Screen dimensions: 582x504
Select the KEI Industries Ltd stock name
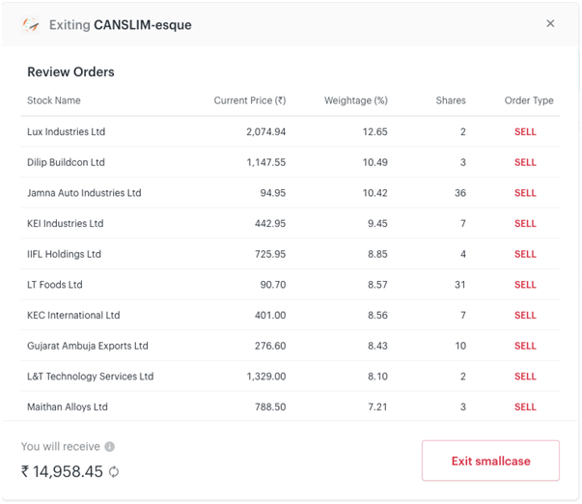pyautogui.click(x=65, y=224)
